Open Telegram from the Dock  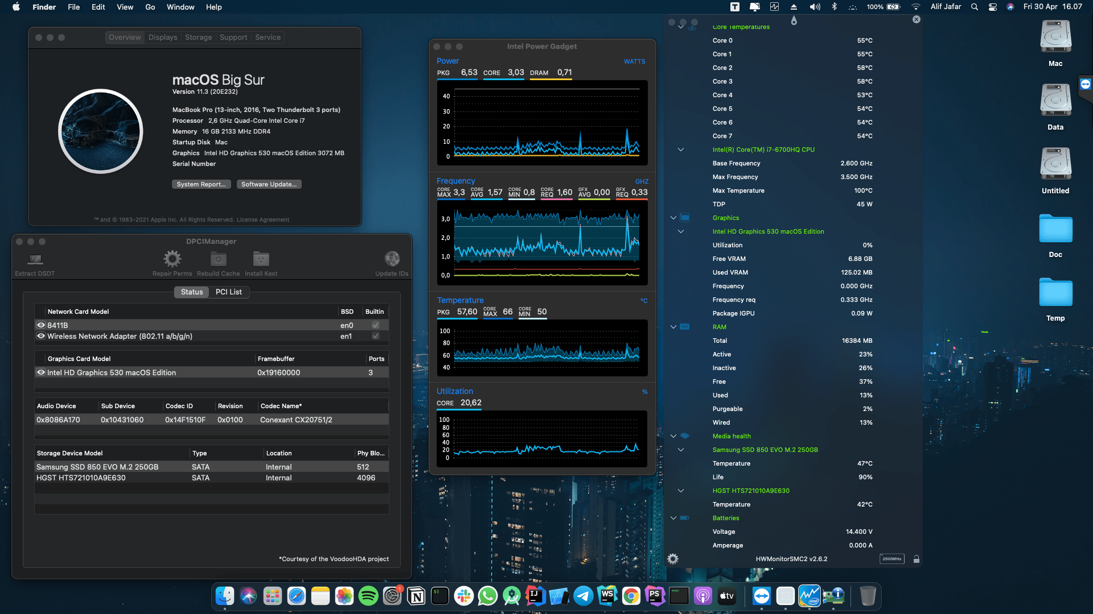584,596
